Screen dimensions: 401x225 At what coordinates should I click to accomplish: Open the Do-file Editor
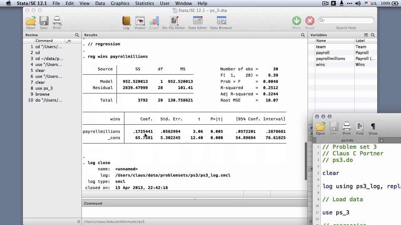click(174, 21)
